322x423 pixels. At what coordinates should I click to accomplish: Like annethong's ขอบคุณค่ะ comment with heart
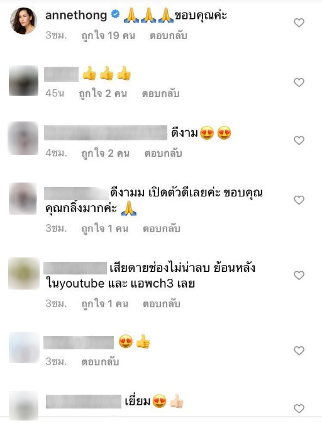299,23
